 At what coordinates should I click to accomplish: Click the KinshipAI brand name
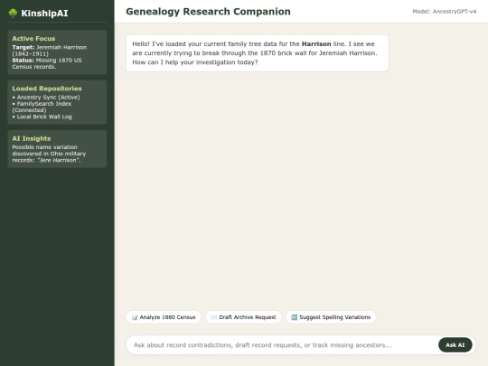click(x=44, y=13)
